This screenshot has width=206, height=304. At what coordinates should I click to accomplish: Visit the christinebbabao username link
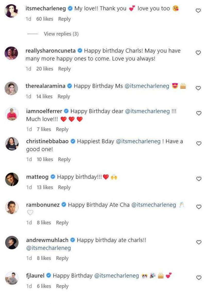[47, 141]
